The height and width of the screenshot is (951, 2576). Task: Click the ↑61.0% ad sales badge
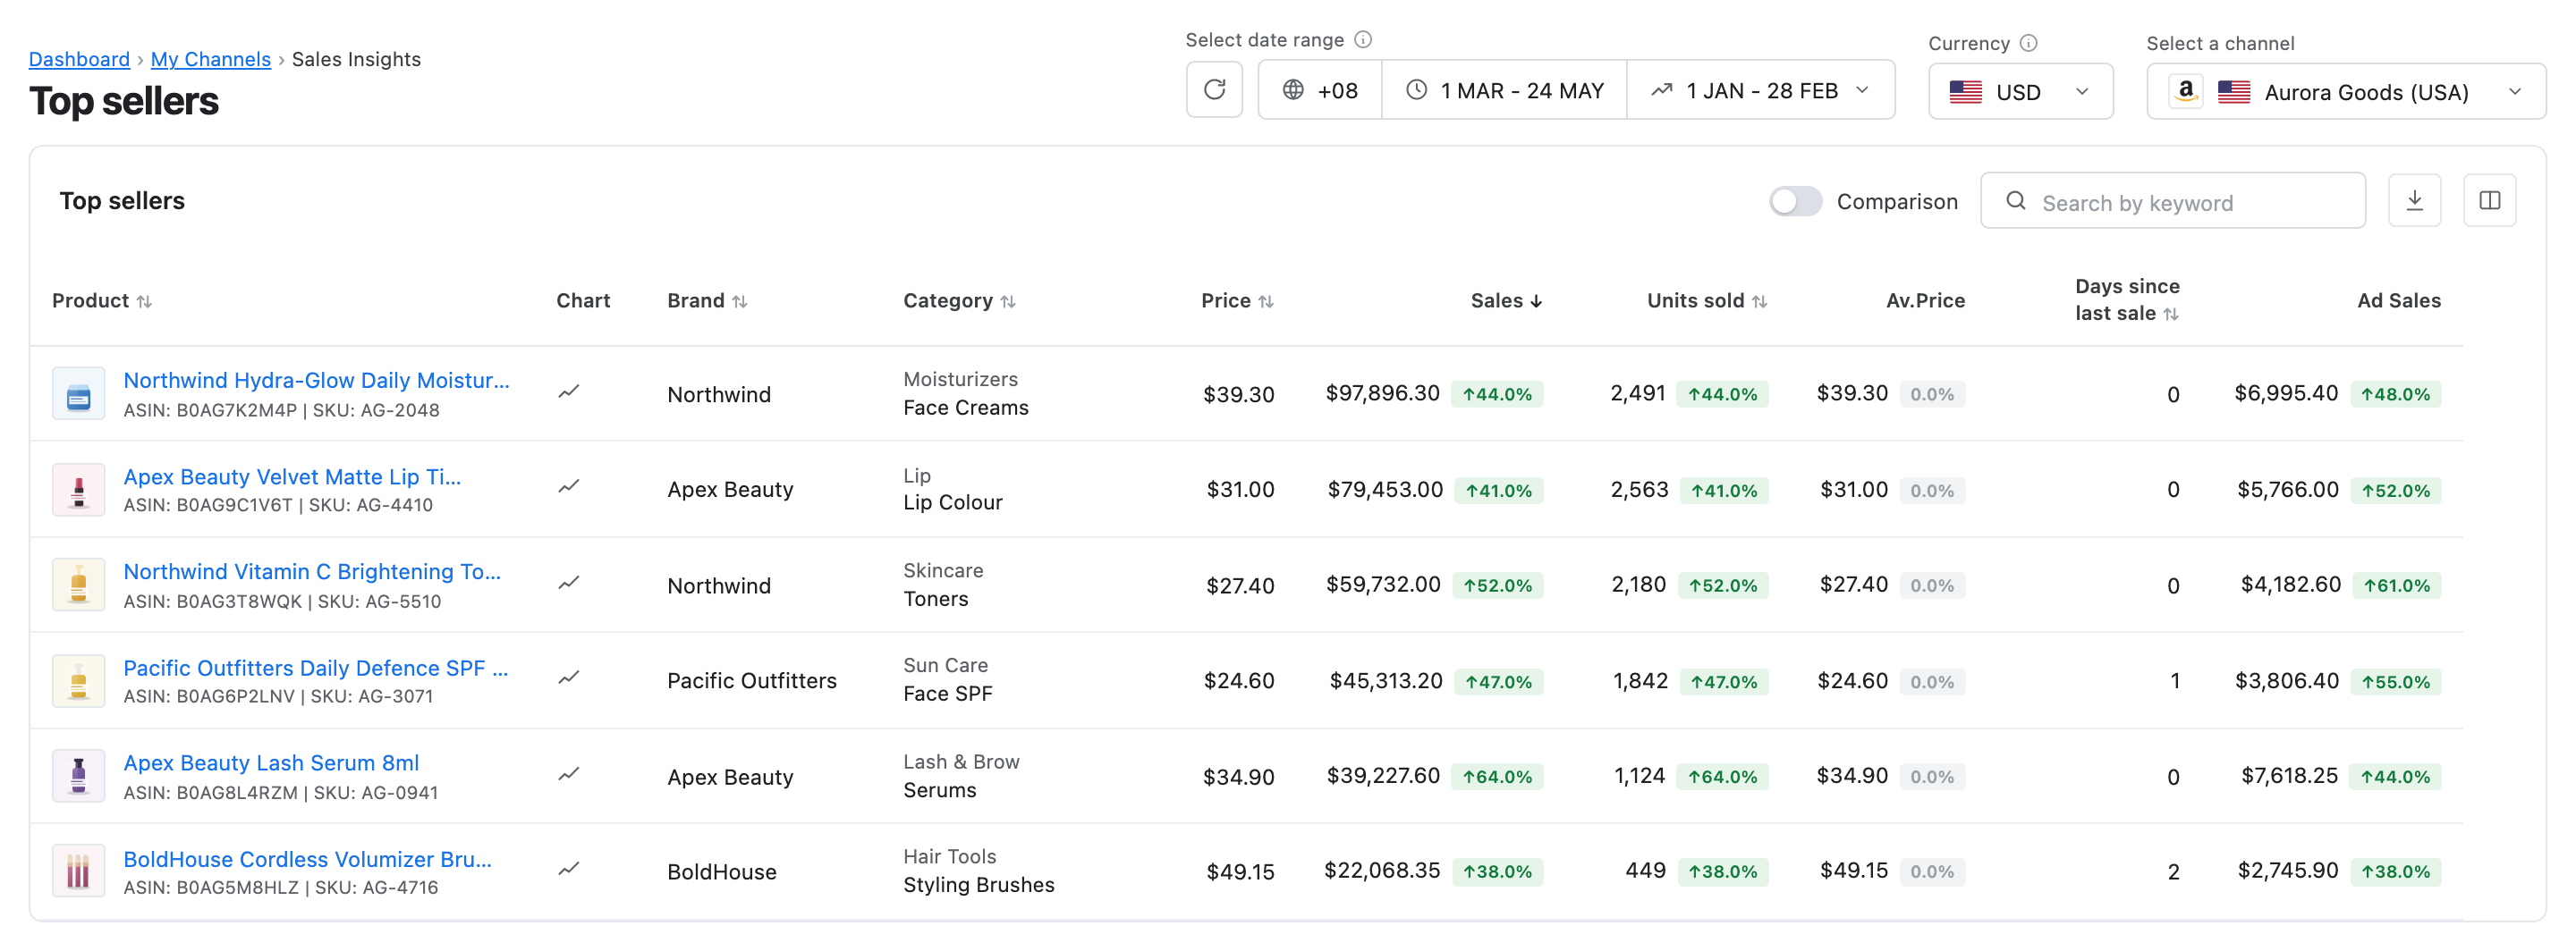point(2396,585)
